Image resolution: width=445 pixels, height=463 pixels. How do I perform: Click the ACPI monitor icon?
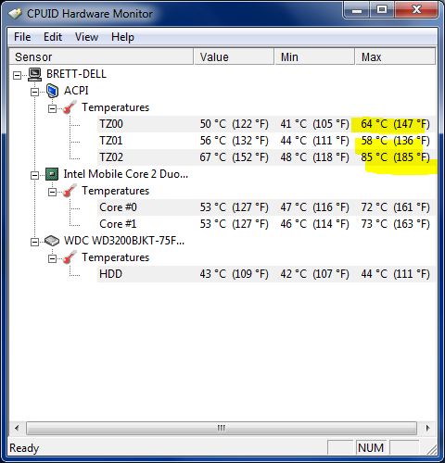click(52, 91)
